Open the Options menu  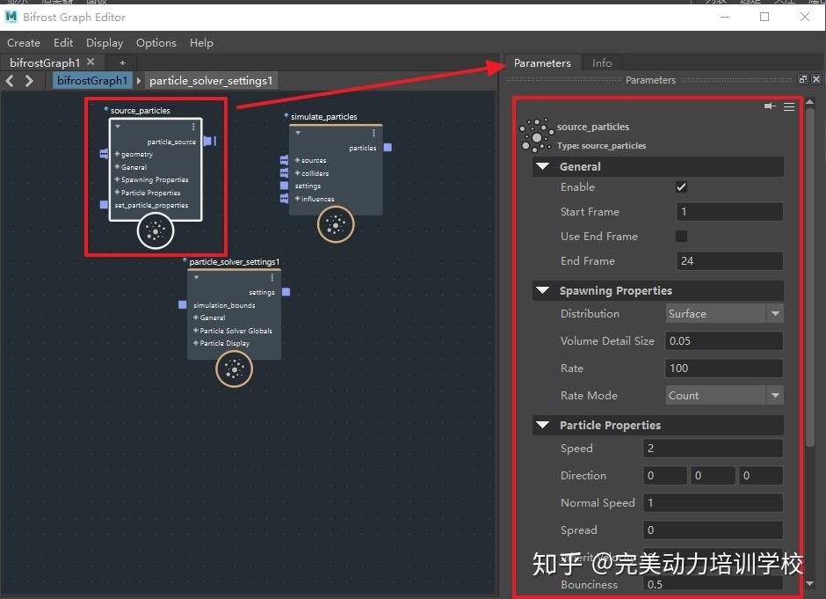156,42
